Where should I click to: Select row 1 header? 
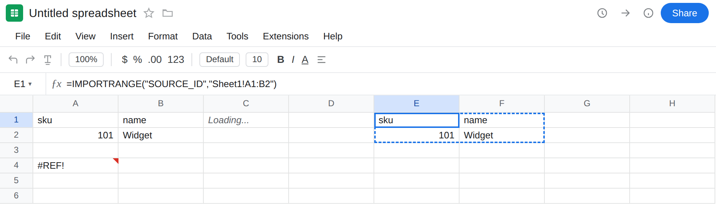point(16,120)
